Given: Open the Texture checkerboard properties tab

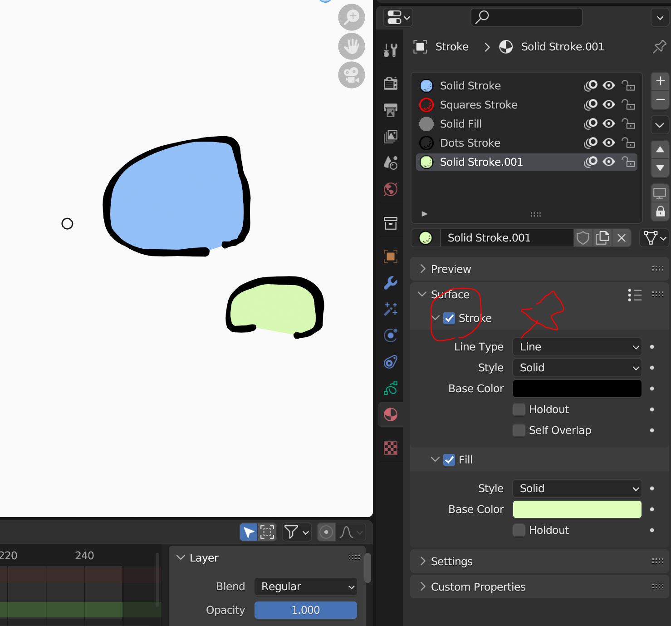Looking at the screenshot, I should point(391,448).
